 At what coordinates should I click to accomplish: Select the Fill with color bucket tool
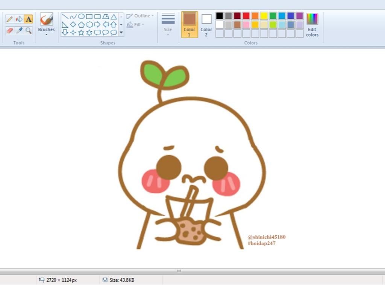[x=19, y=19]
